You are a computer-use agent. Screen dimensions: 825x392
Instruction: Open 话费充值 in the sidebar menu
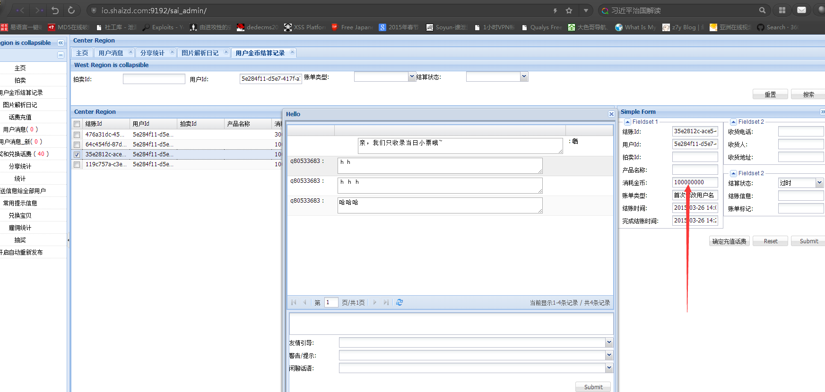click(20, 117)
